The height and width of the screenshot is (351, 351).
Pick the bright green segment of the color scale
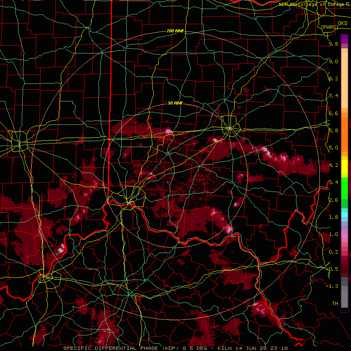click(344, 188)
